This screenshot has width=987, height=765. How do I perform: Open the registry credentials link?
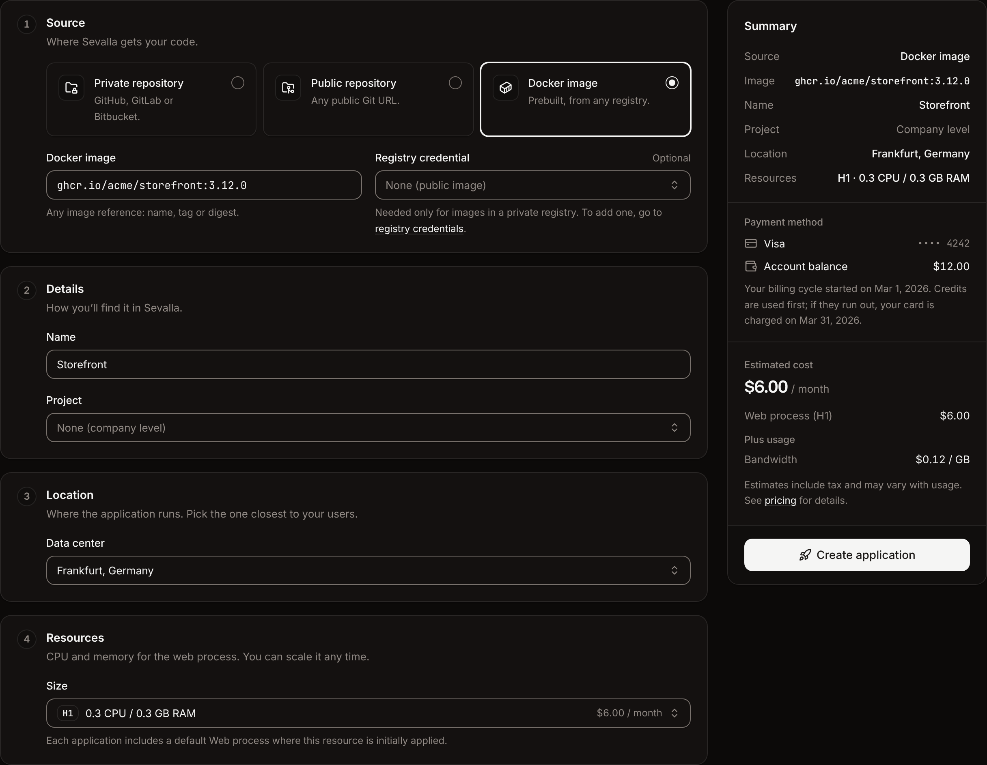point(419,228)
